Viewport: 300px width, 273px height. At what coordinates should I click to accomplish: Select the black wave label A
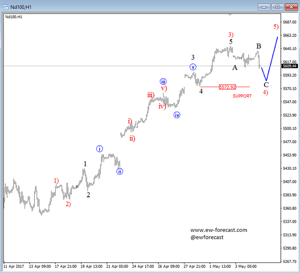tap(235, 68)
